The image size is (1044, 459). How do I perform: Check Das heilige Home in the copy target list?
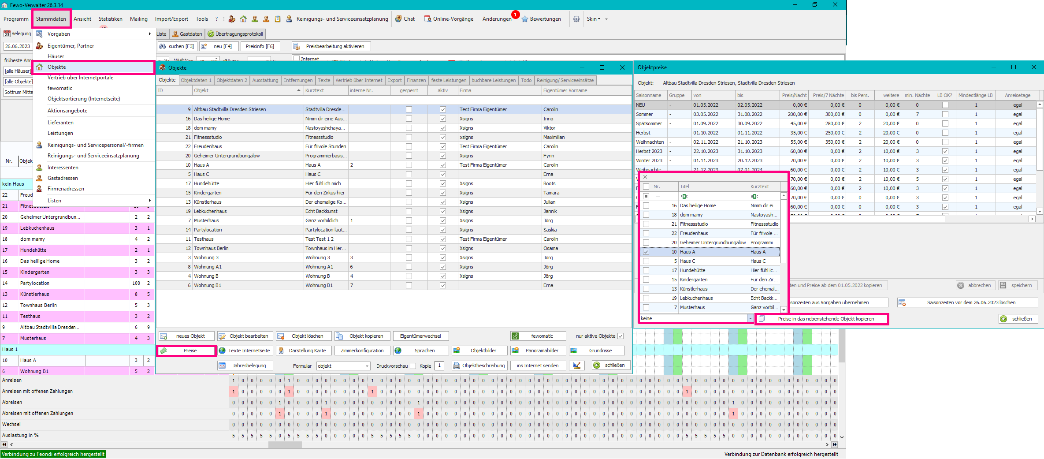click(646, 205)
